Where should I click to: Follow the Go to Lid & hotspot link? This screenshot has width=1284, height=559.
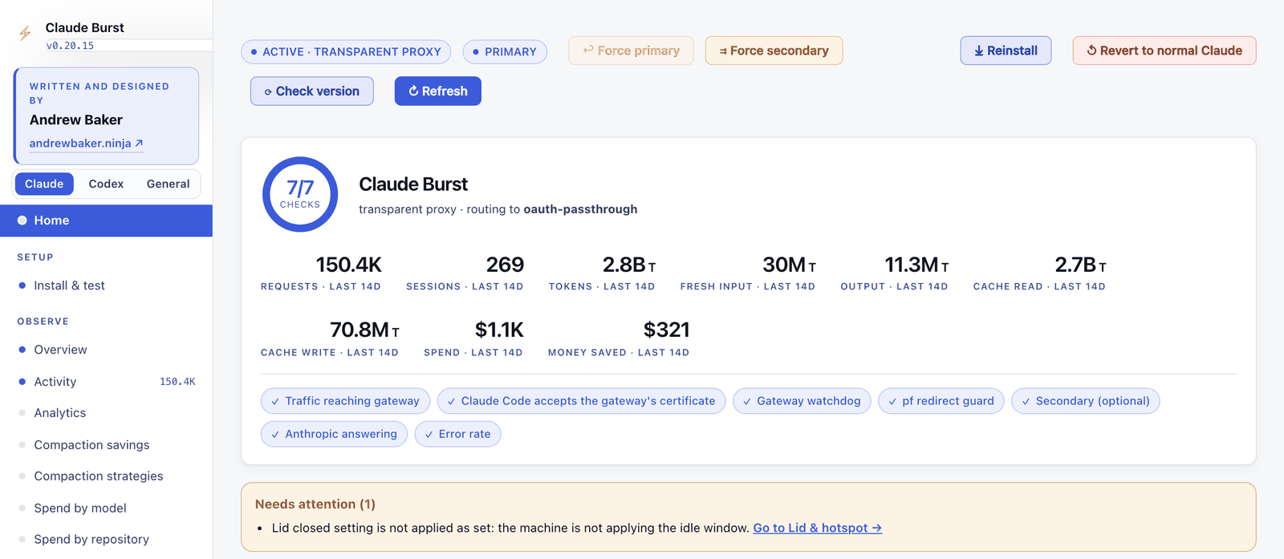pos(817,528)
